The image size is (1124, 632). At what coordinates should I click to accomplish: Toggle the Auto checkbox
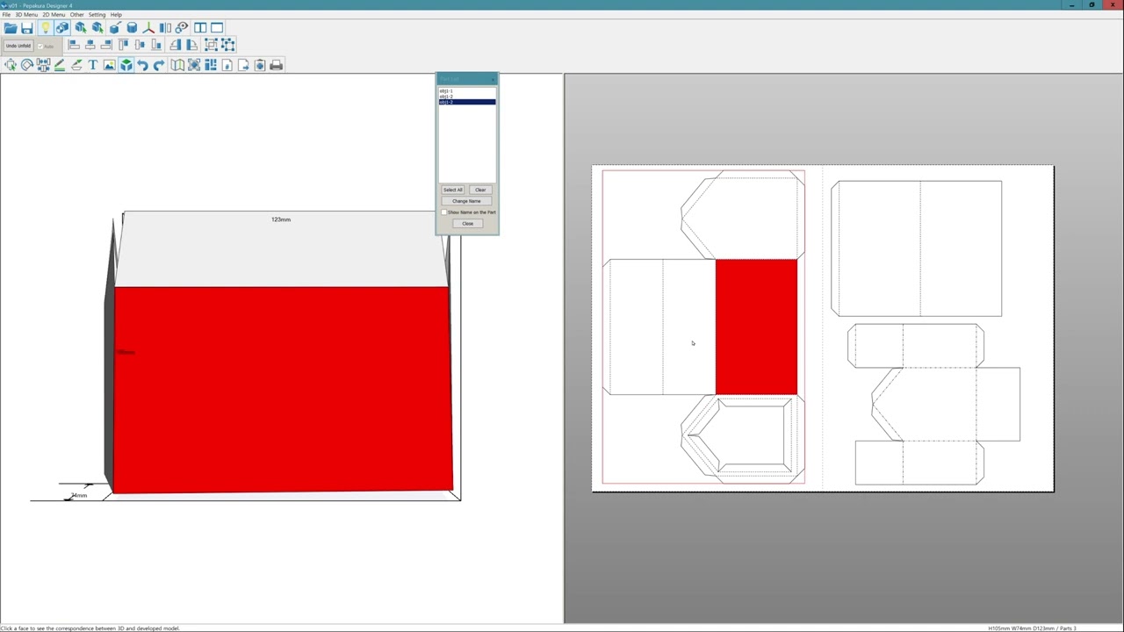[40, 46]
